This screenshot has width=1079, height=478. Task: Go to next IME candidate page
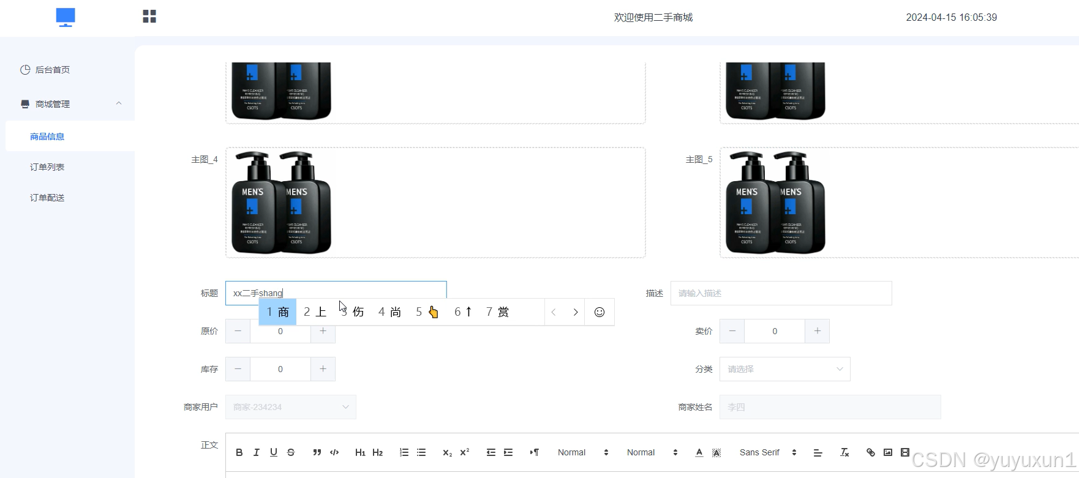pos(576,312)
